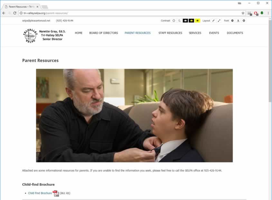The width and height of the screenshot is (272, 200).
Task: Decrease font size with minus icon
Action: coord(232,21)
